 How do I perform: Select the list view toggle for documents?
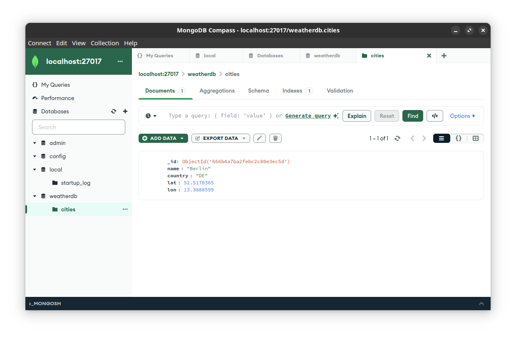441,138
